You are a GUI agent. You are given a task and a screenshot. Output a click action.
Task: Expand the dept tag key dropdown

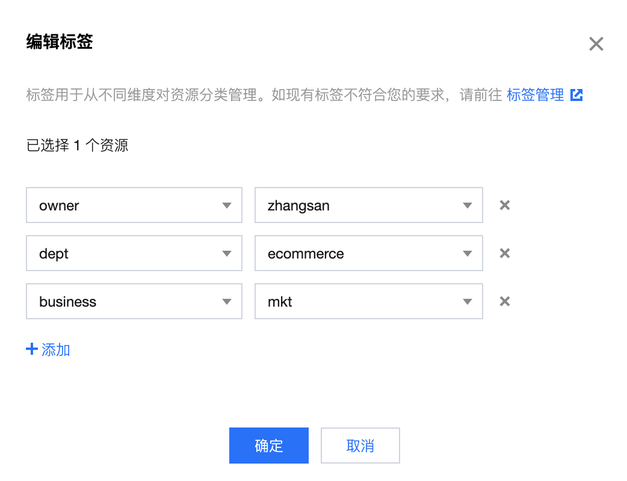click(x=134, y=253)
